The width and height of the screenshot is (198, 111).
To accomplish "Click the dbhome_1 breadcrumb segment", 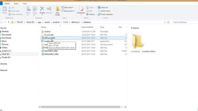I will click(x=75, y=22).
